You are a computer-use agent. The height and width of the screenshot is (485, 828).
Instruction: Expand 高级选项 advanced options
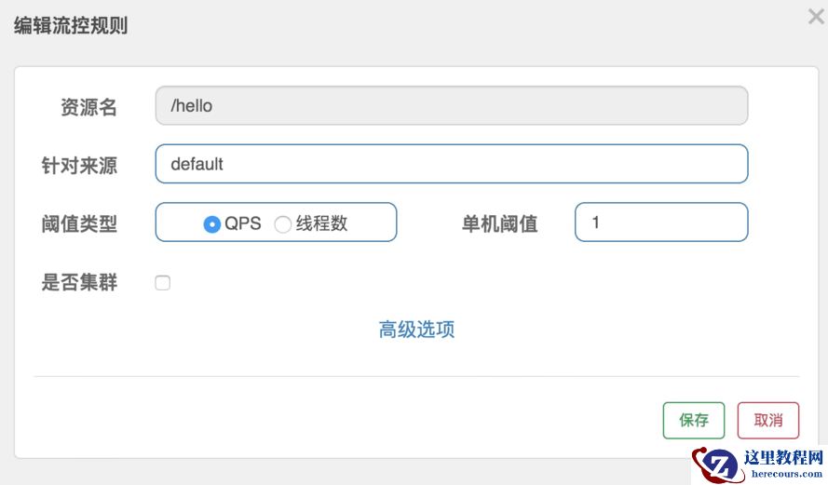pyautogui.click(x=416, y=330)
